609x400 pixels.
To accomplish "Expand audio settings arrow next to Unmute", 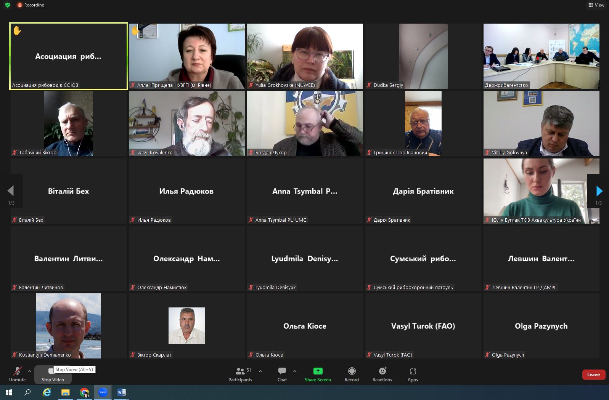I will pos(30,371).
